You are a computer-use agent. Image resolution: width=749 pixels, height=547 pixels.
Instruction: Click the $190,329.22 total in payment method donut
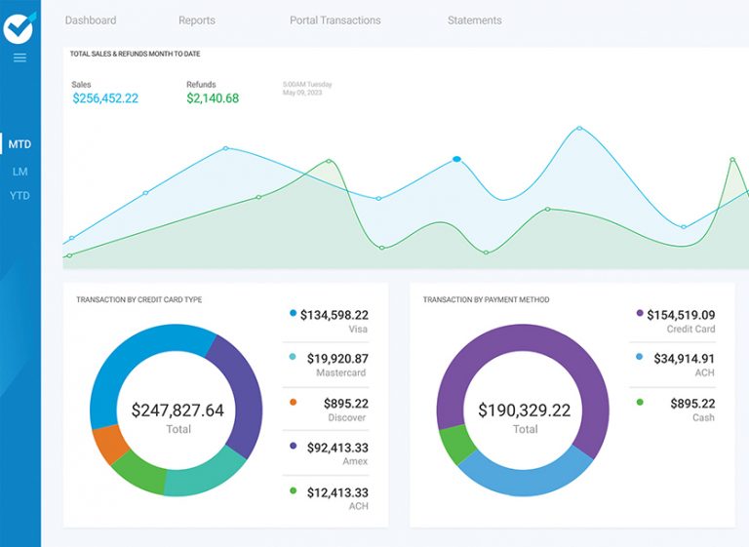pyautogui.click(x=525, y=410)
